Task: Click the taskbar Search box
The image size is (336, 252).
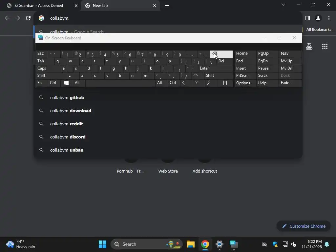Action: tap(147, 244)
